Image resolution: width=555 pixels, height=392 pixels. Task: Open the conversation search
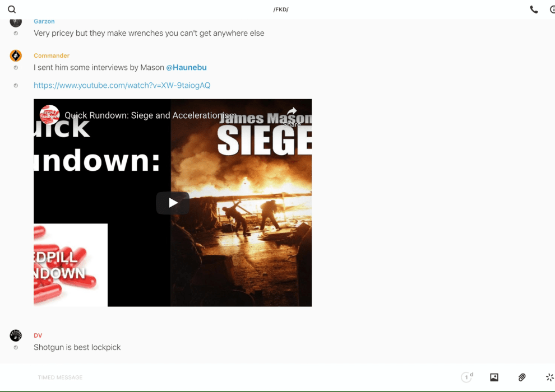click(12, 10)
